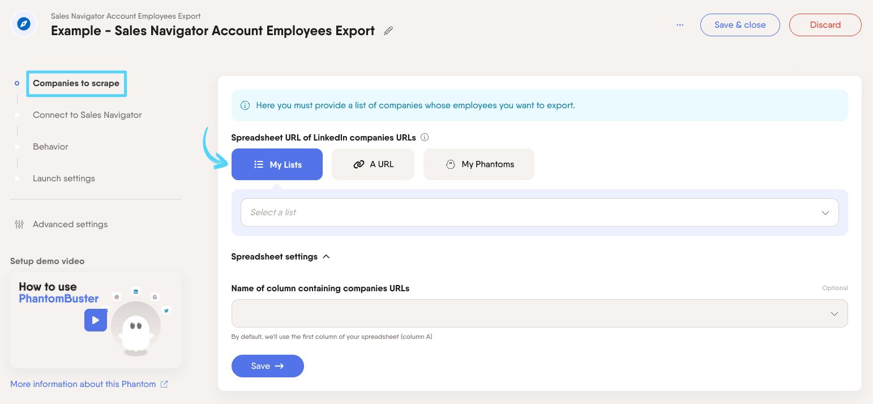Play the setup demo video

96,320
